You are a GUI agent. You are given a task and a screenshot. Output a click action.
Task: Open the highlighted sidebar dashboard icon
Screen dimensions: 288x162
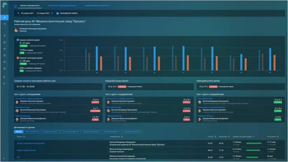point(4,18)
